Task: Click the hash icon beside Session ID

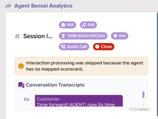Action: 17,36
